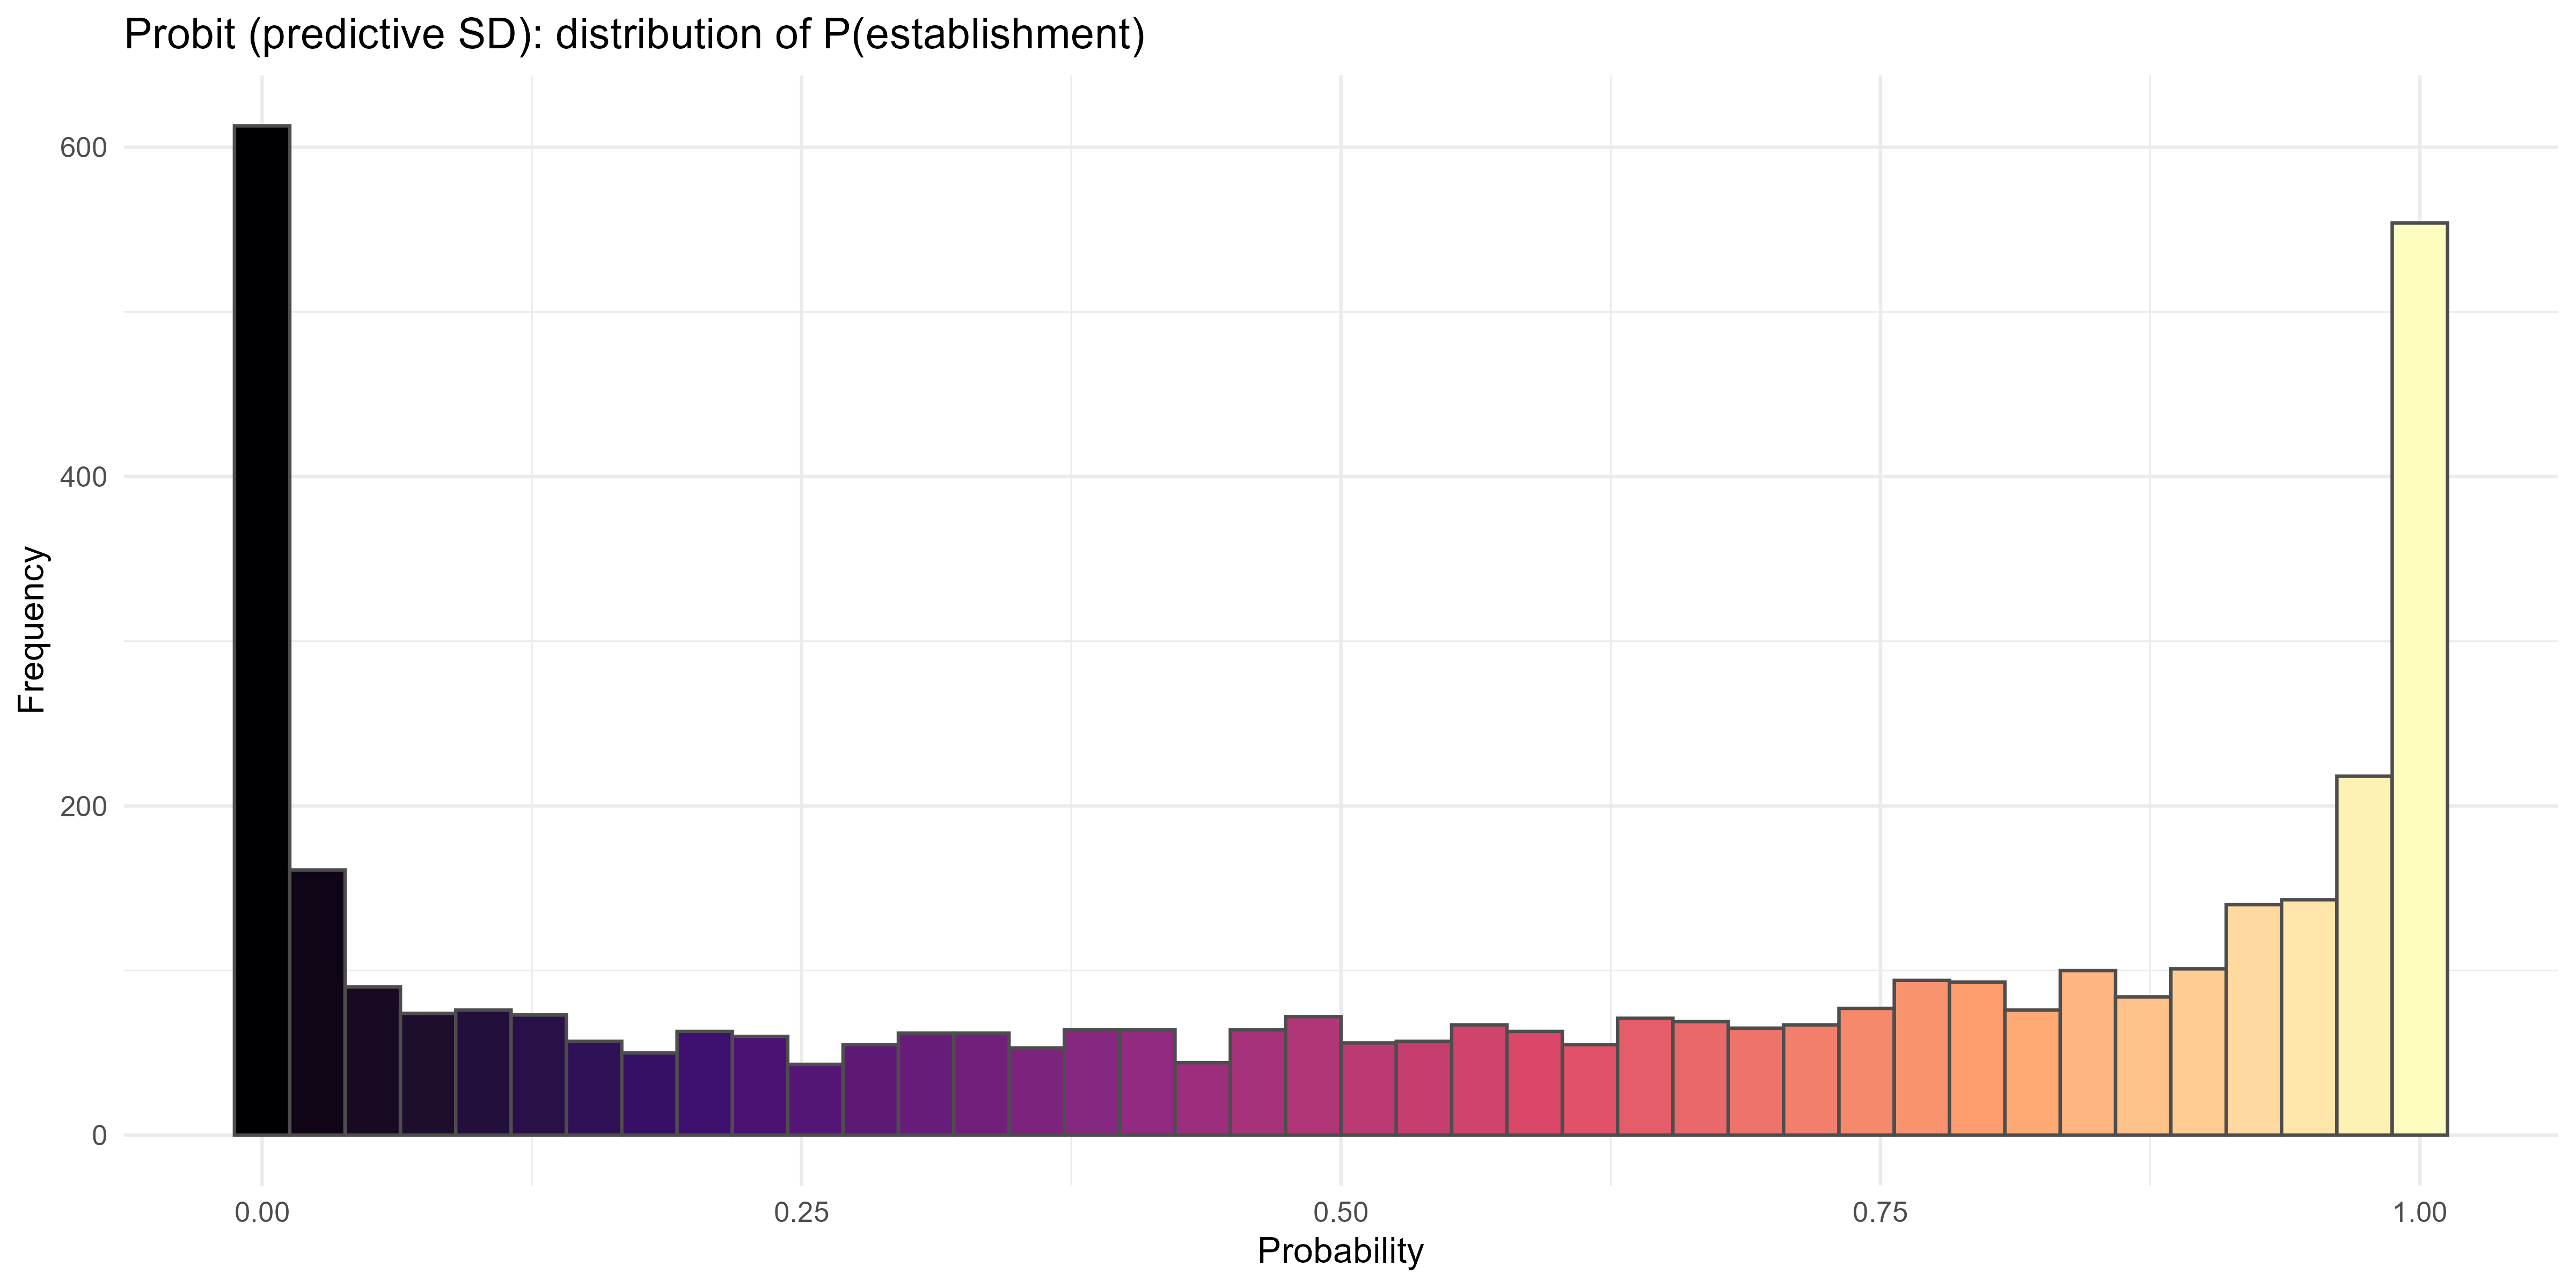This screenshot has height=1288, width=2576.
Task: Click the 0 y-axis tick label
Action: click(x=99, y=1135)
